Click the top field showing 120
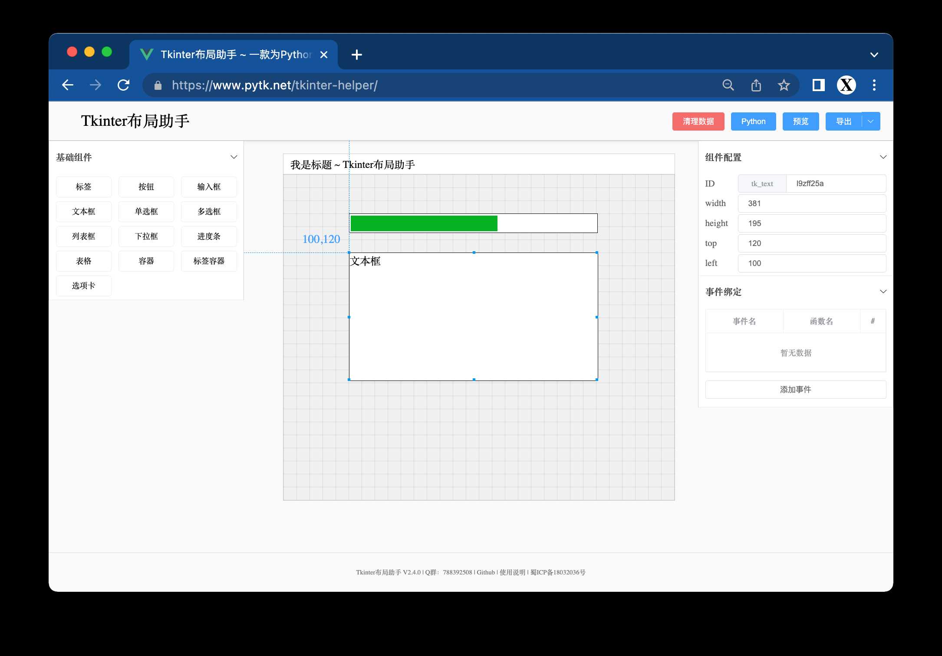Screen dimensions: 942x656 point(812,243)
